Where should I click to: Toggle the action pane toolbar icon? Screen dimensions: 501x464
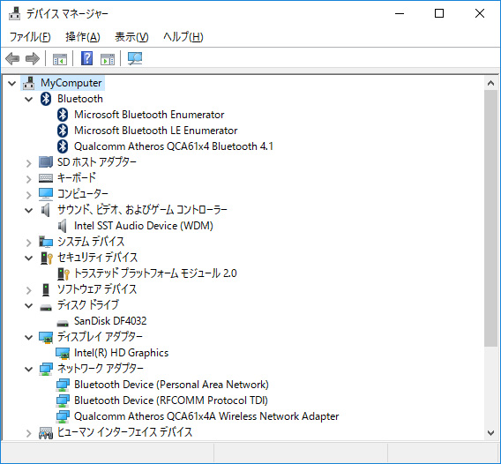(108, 59)
